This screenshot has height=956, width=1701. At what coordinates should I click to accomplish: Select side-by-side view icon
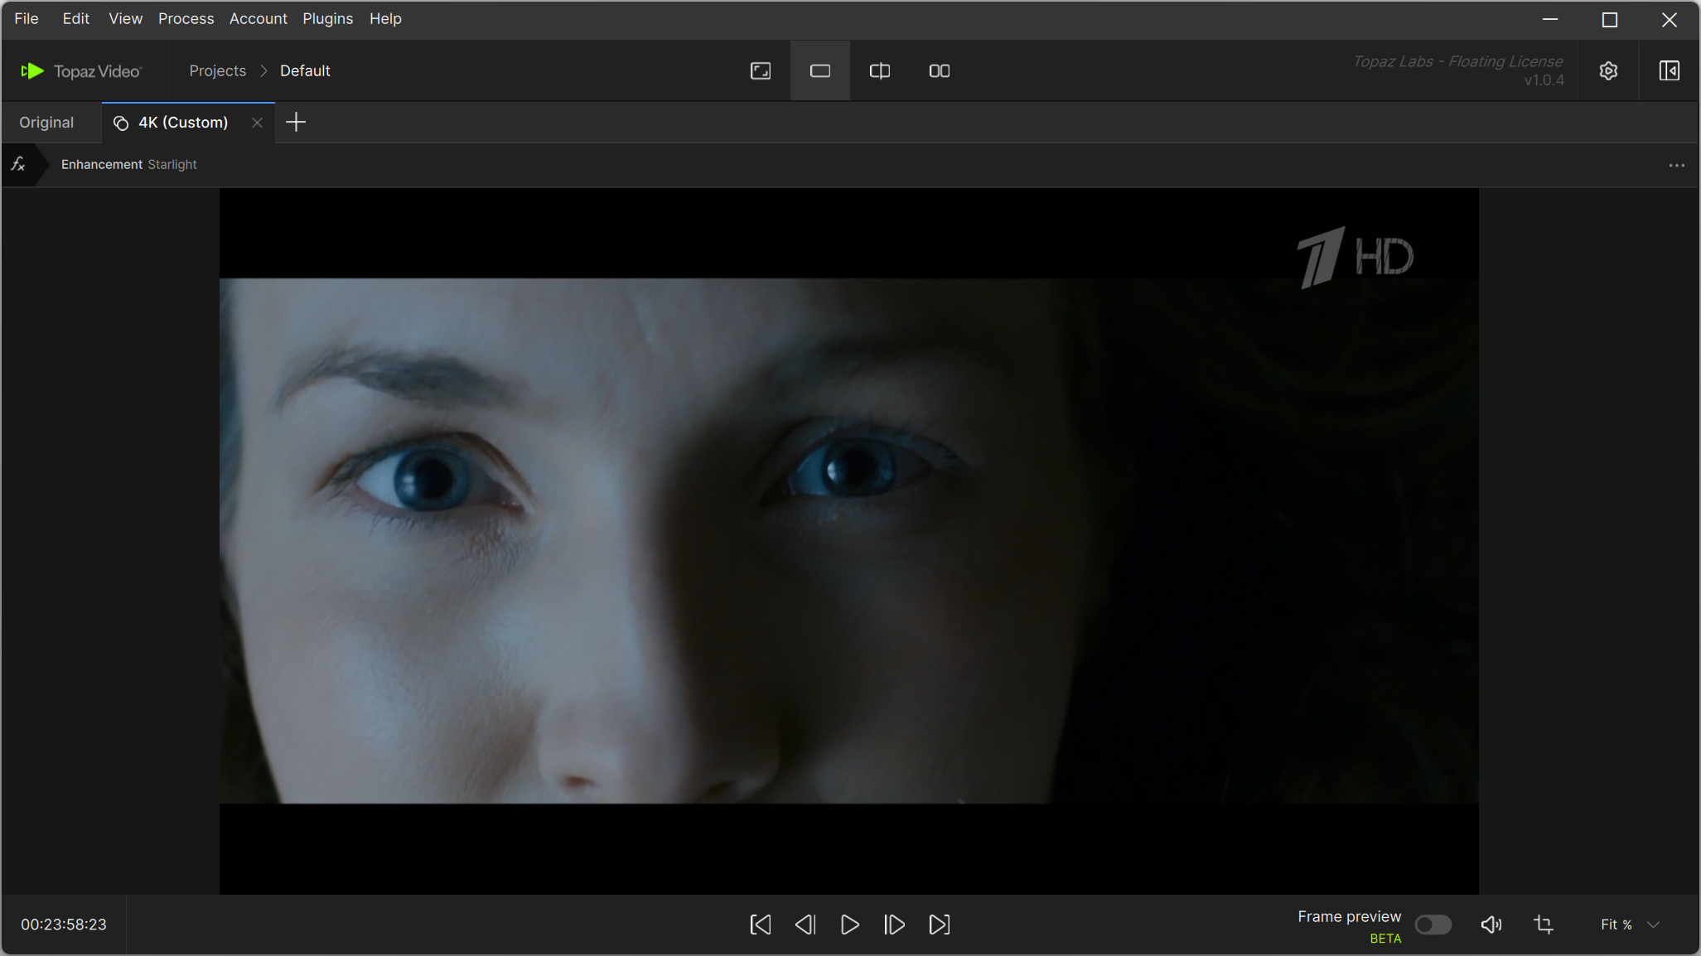[939, 71]
